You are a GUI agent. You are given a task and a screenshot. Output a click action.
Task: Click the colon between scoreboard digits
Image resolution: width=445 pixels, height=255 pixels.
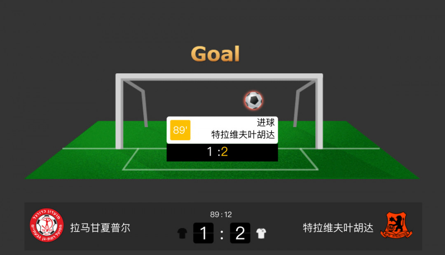coord(222,234)
